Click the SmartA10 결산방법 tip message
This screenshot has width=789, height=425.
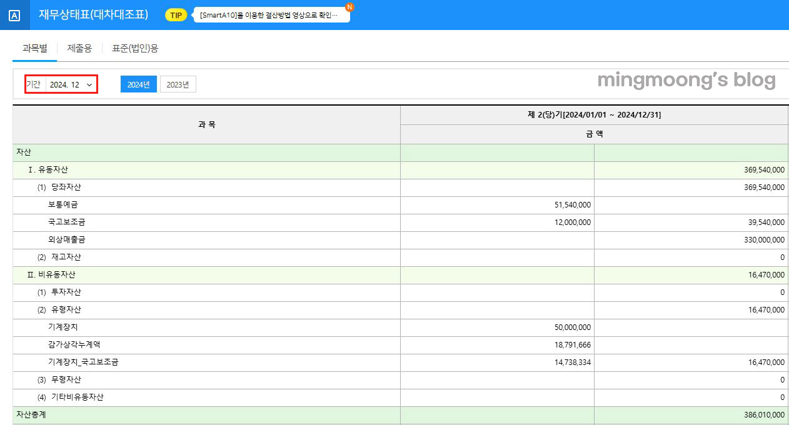click(x=269, y=14)
